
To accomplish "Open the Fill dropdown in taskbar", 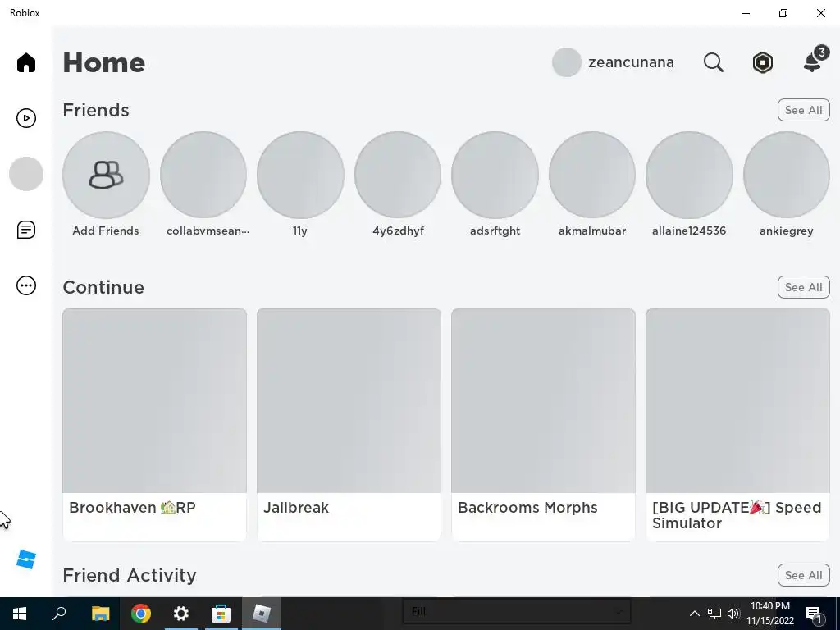I will 517,611.
